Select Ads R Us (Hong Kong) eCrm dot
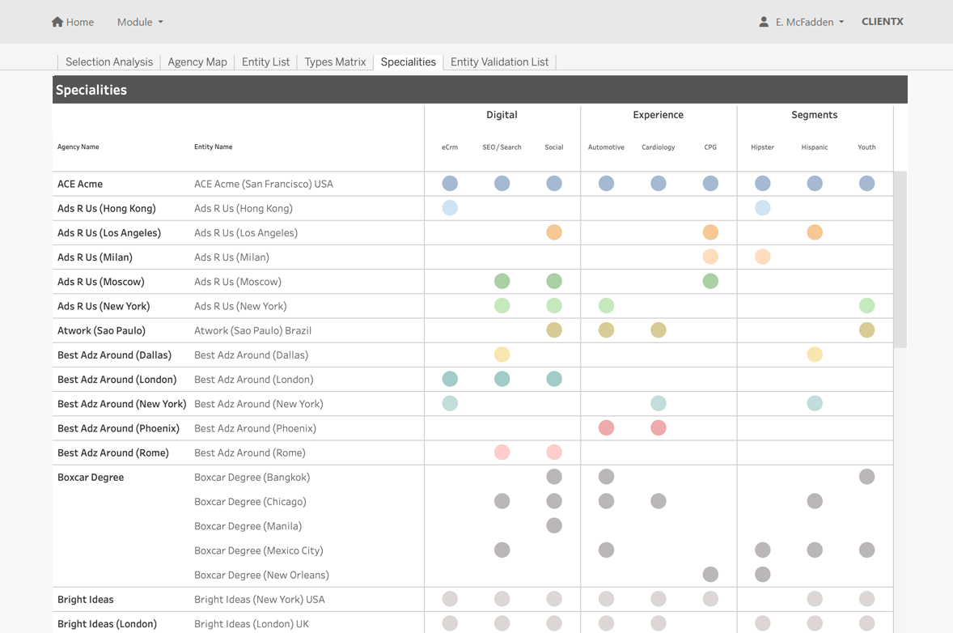The width and height of the screenshot is (953, 633). point(450,207)
